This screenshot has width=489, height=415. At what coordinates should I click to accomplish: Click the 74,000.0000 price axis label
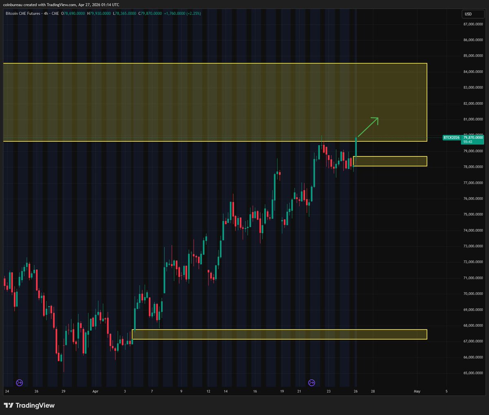[x=473, y=231]
